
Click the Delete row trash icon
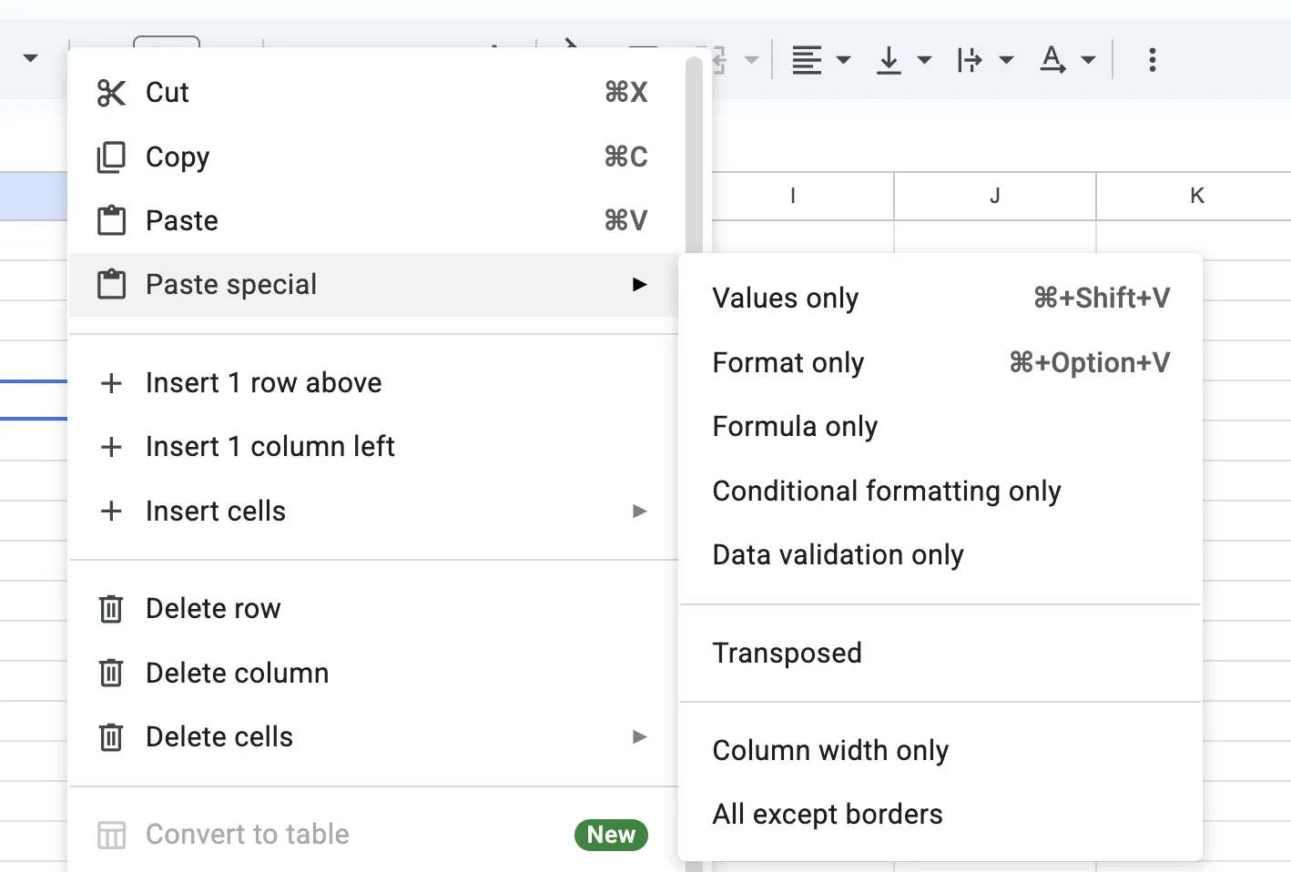[x=110, y=608]
